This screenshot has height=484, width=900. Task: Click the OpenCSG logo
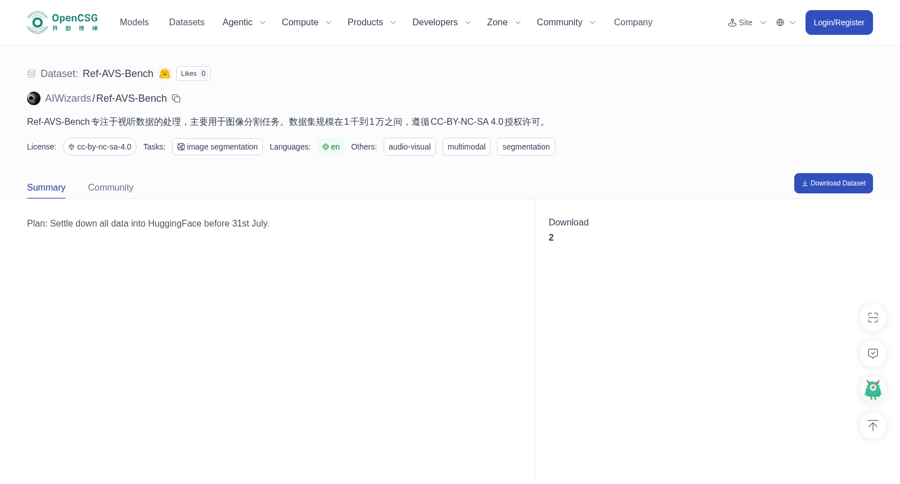click(62, 22)
